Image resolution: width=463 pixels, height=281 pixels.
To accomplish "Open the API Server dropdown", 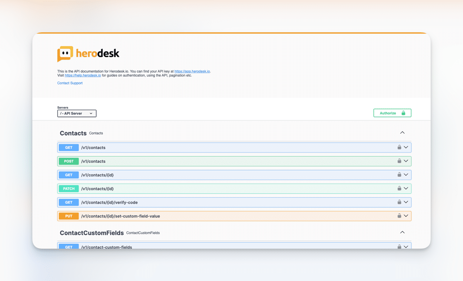I will (x=77, y=114).
